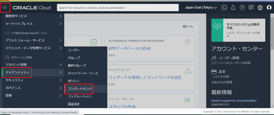
Task: Expand the クラシック・データ管理サービス submenu arrow
Action: (60, 48)
